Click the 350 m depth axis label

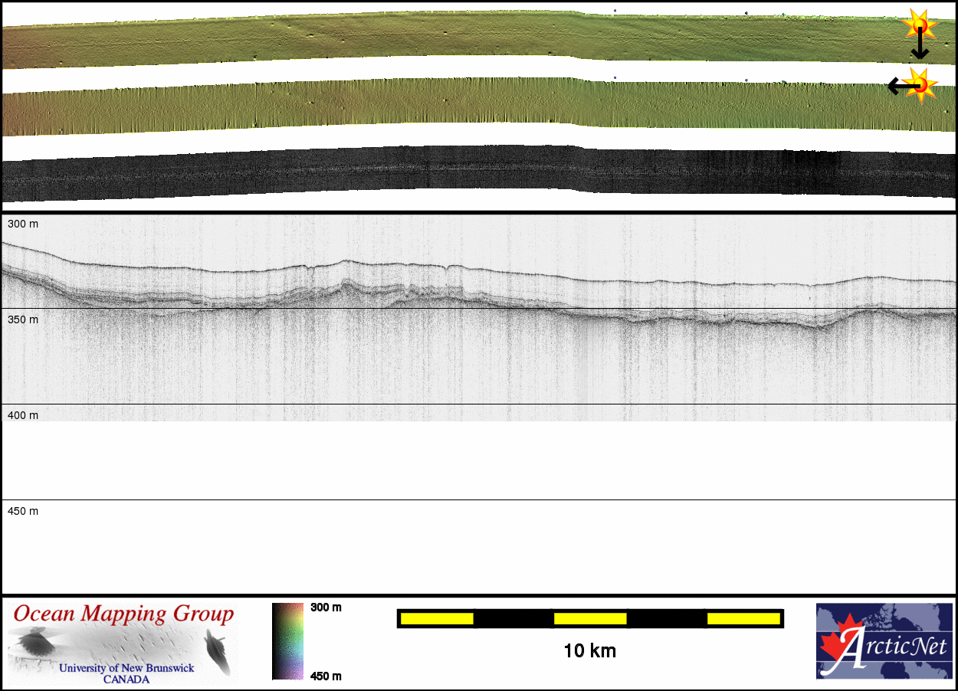click(x=23, y=319)
